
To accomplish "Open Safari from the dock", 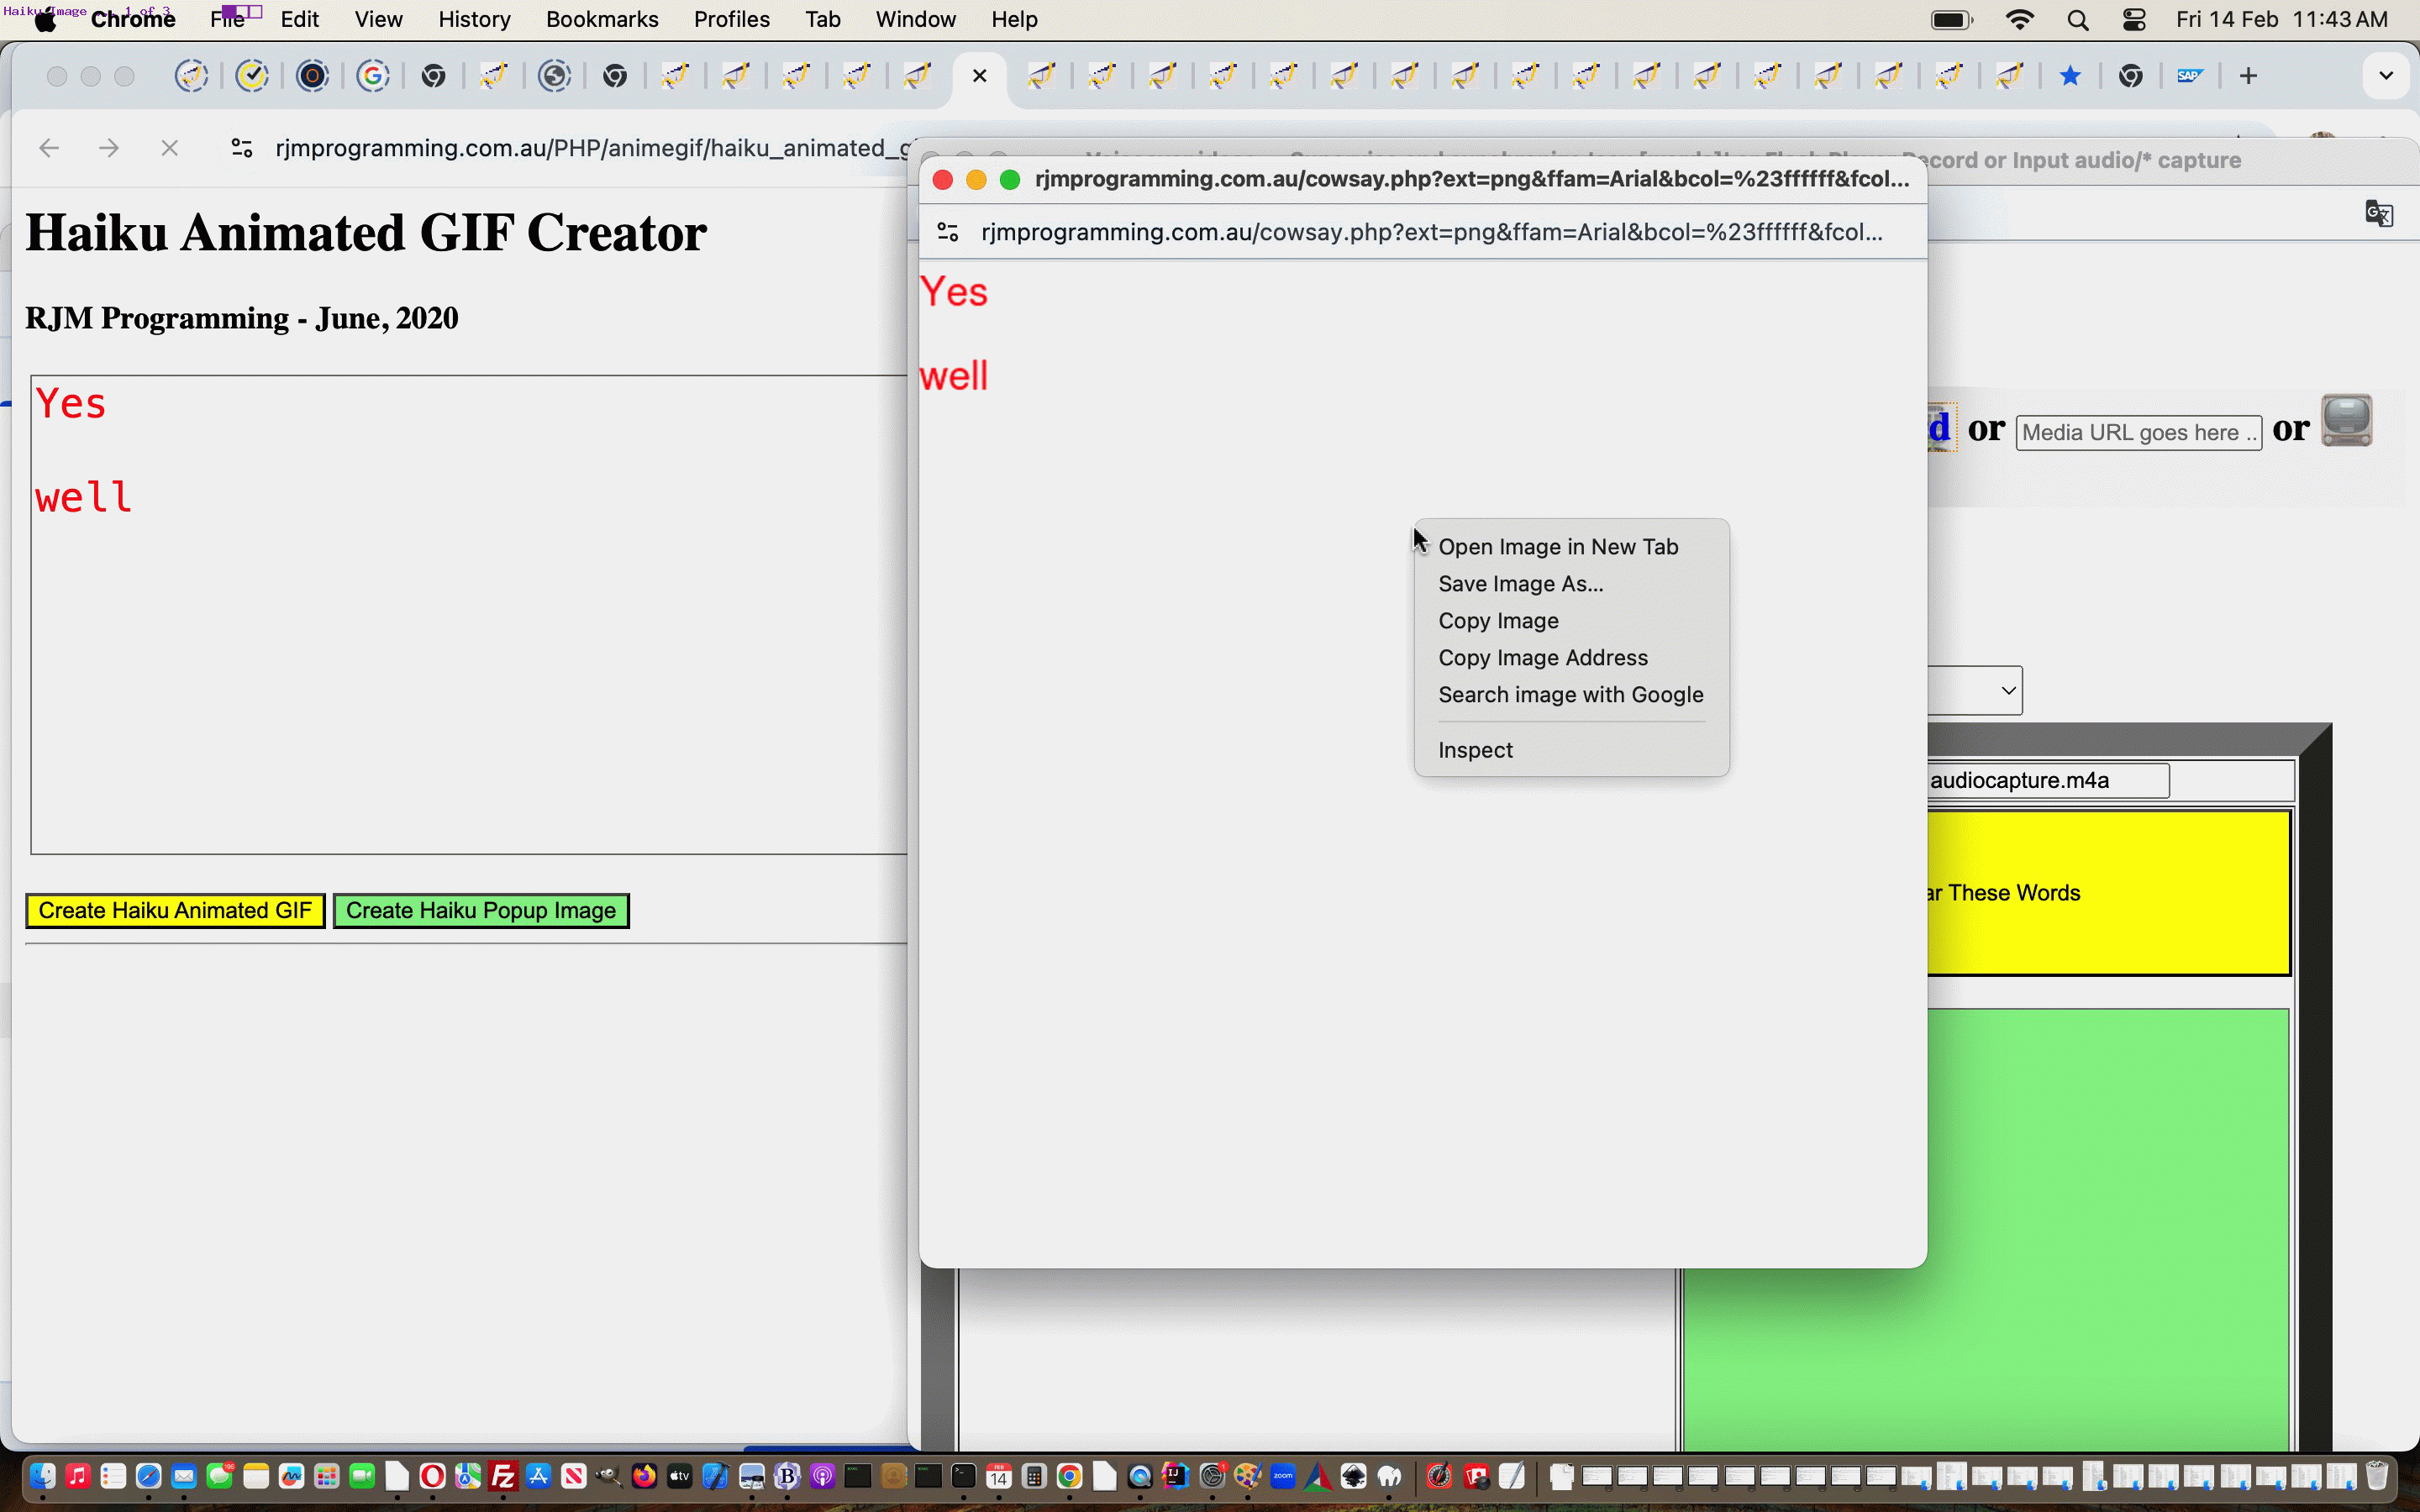I will (149, 1476).
